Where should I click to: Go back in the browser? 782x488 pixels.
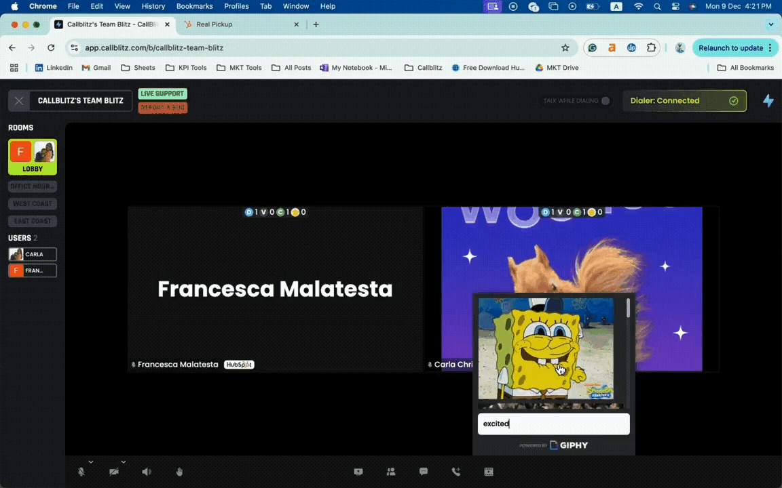click(12, 48)
